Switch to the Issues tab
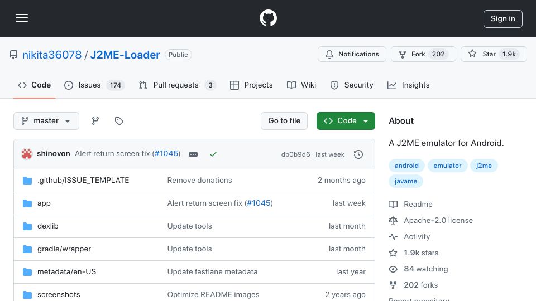The image size is (536, 301). tap(94, 85)
